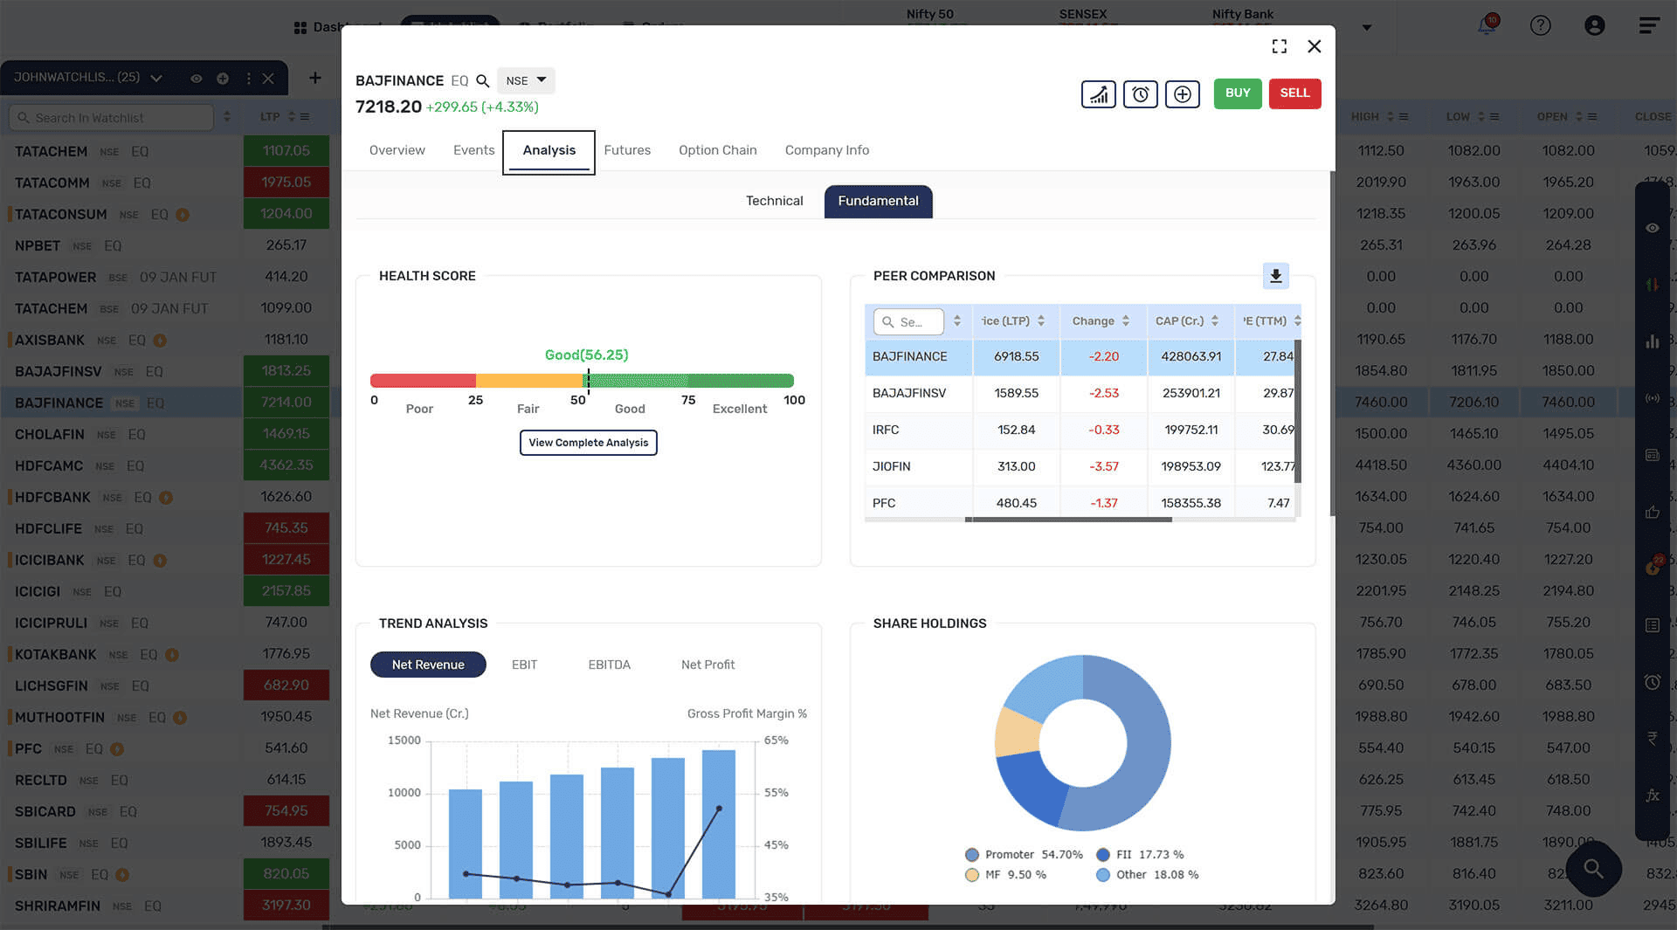Add a new watchlist tab with plus
This screenshot has height=930, width=1677.
315,78
